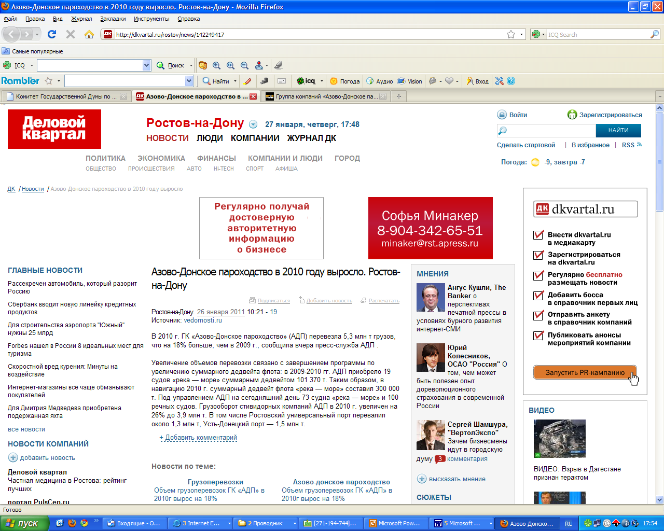Click the ICQ Search magnifier icon
Image resolution: width=664 pixels, height=531 pixels.
655,34
